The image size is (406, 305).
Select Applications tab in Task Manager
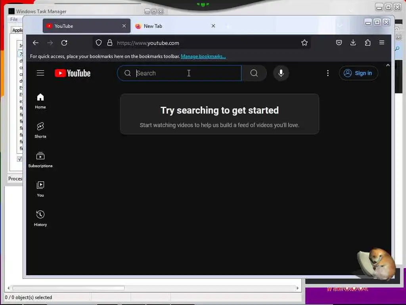click(17, 30)
